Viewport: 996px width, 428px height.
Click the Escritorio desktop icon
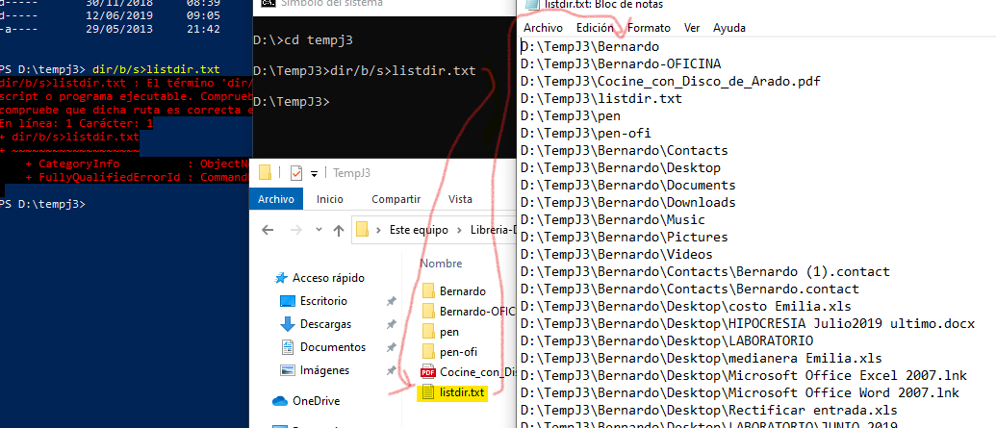288,301
